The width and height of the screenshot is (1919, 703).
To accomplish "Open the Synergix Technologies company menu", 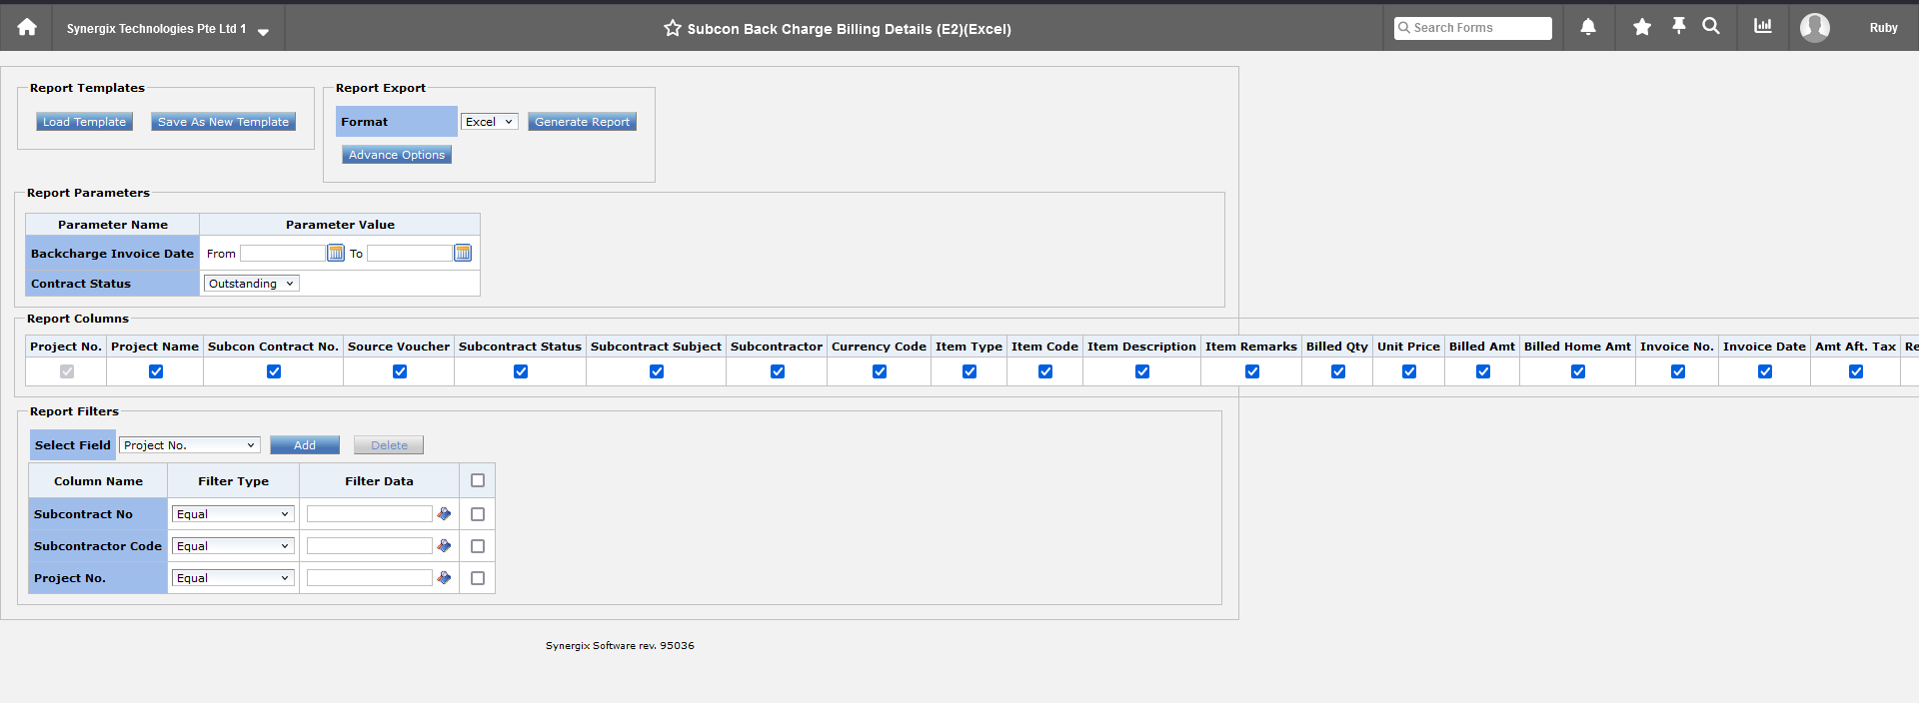I will pos(167,29).
